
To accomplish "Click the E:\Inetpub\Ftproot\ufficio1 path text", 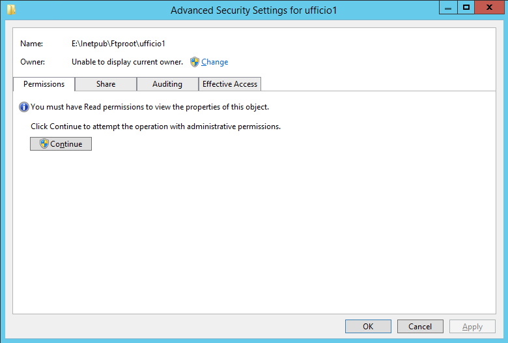I will point(119,44).
